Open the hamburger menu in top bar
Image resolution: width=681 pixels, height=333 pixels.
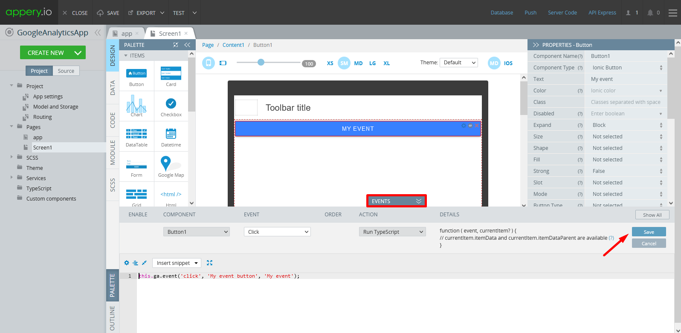(673, 13)
